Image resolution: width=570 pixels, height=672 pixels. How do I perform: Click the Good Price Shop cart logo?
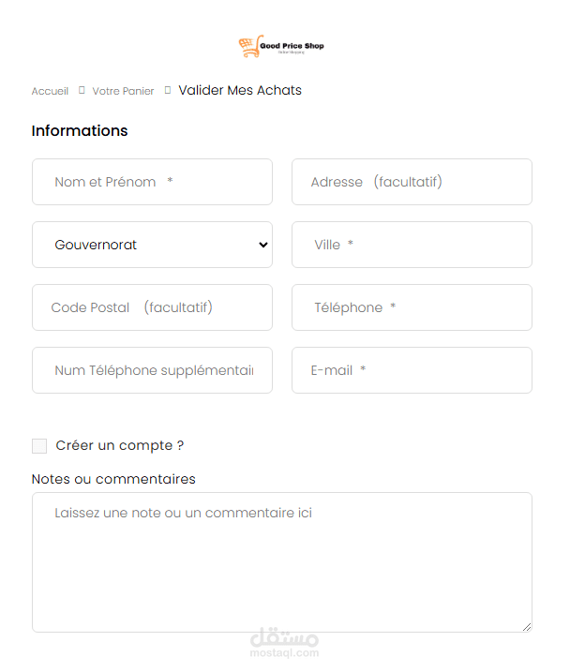click(281, 46)
